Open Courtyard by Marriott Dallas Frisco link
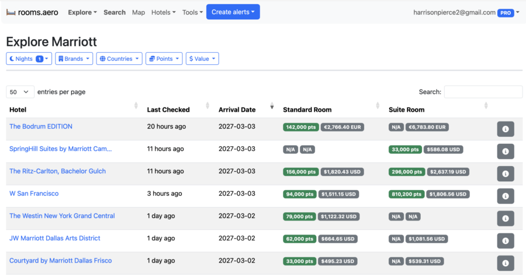Viewport: 526px width, 276px height. tap(60, 261)
